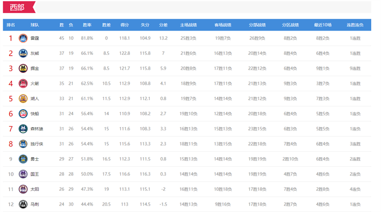Sort by the 最近10场 column header
The width and height of the screenshot is (381, 212).
323,25
